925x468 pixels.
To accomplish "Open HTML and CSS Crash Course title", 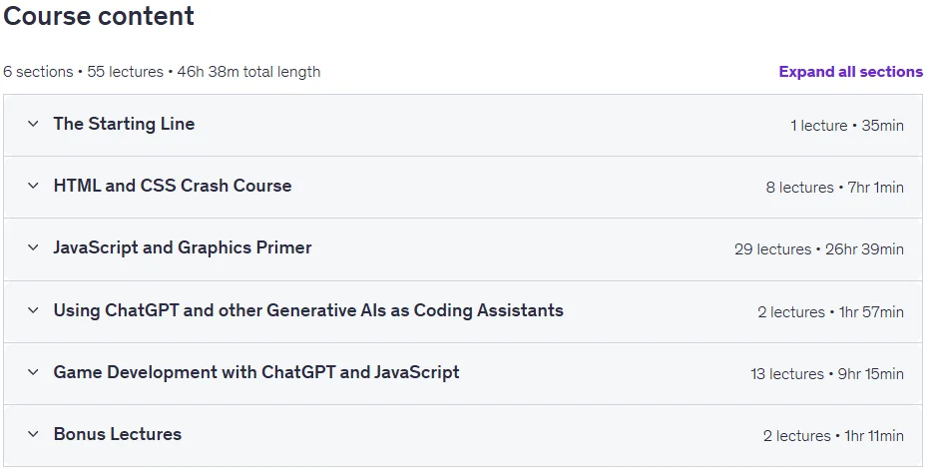I will (x=173, y=186).
